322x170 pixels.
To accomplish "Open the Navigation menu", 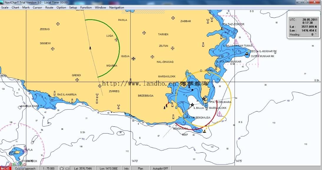I will (x=116, y=7).
